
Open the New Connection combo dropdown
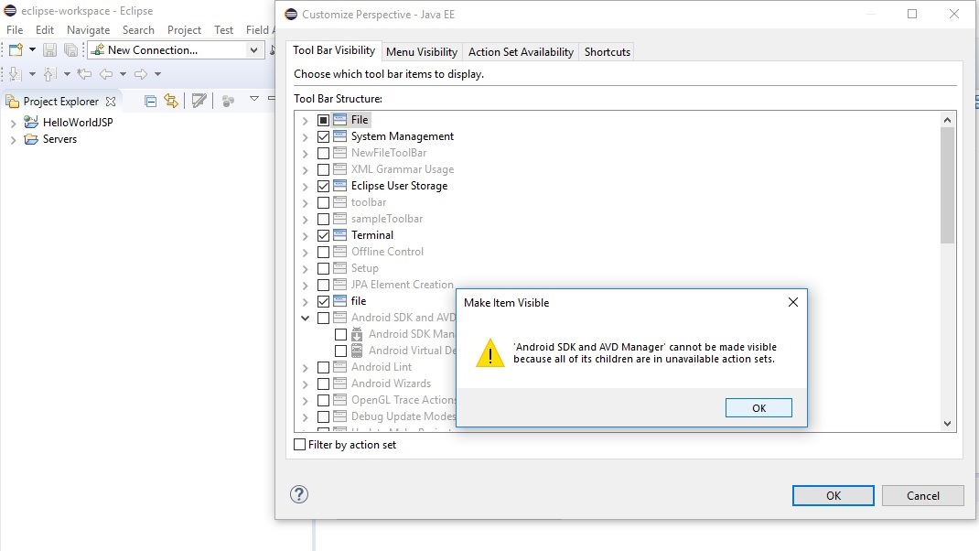coord(253,50)
